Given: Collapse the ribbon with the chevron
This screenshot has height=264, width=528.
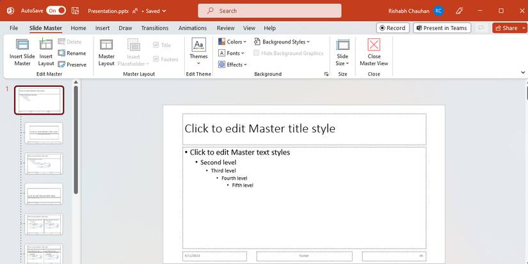Looking at the screenshot, I should (x=523, y=72).
